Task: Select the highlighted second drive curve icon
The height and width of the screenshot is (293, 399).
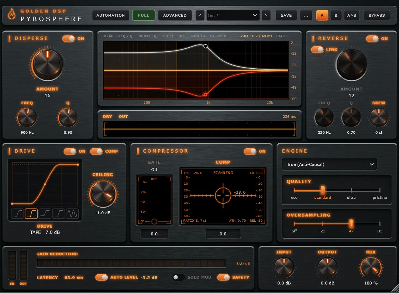Action: click(31, 214)
